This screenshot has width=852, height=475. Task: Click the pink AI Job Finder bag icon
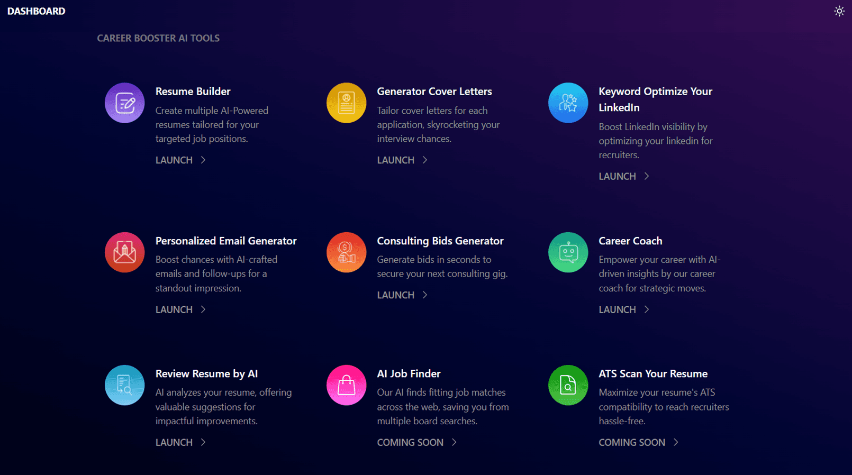pyautogui.click(x=346, y=385)
